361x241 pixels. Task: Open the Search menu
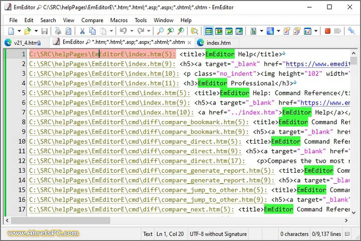(48, 20)
